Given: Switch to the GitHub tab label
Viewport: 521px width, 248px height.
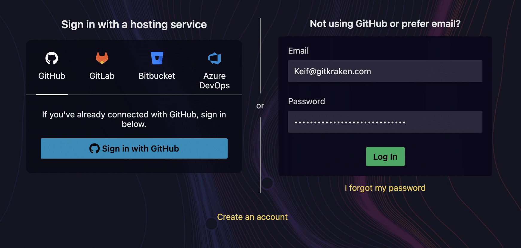Looking at the screenshot, I should click(x=52, y=76).
